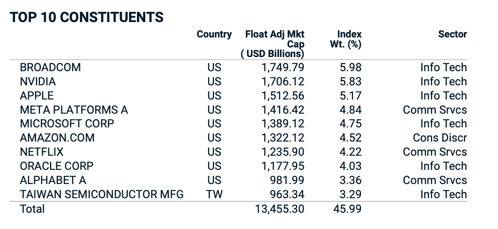
Task: Select the Index Wt. (%) column header
Action: (x=346, y=39)
